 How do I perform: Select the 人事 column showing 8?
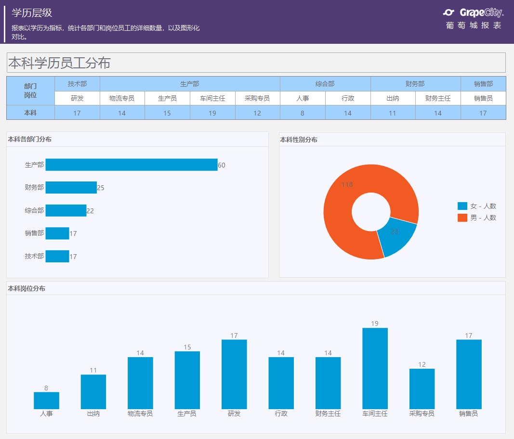pyautogui.click(x=46, y=400)
